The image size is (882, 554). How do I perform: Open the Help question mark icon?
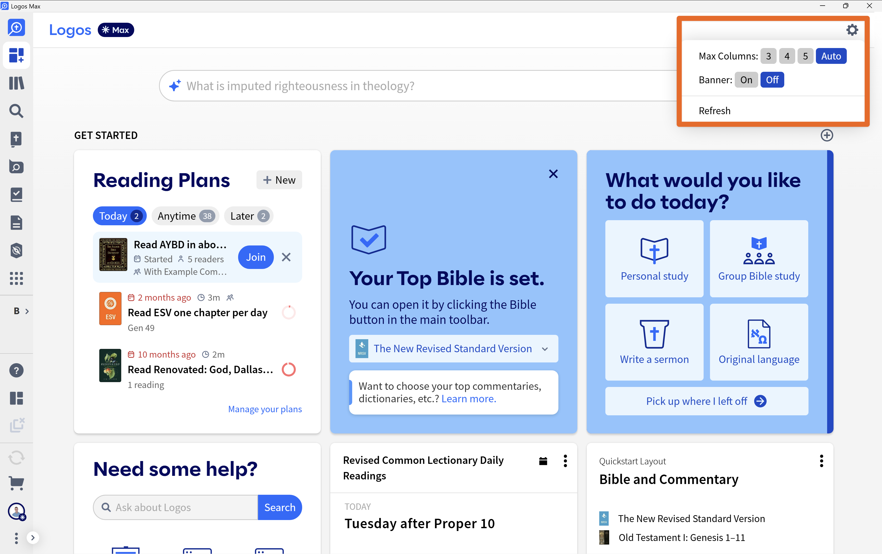17,370
